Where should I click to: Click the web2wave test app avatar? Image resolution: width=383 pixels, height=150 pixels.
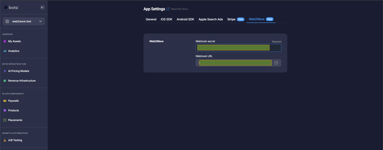click(7, 21)
